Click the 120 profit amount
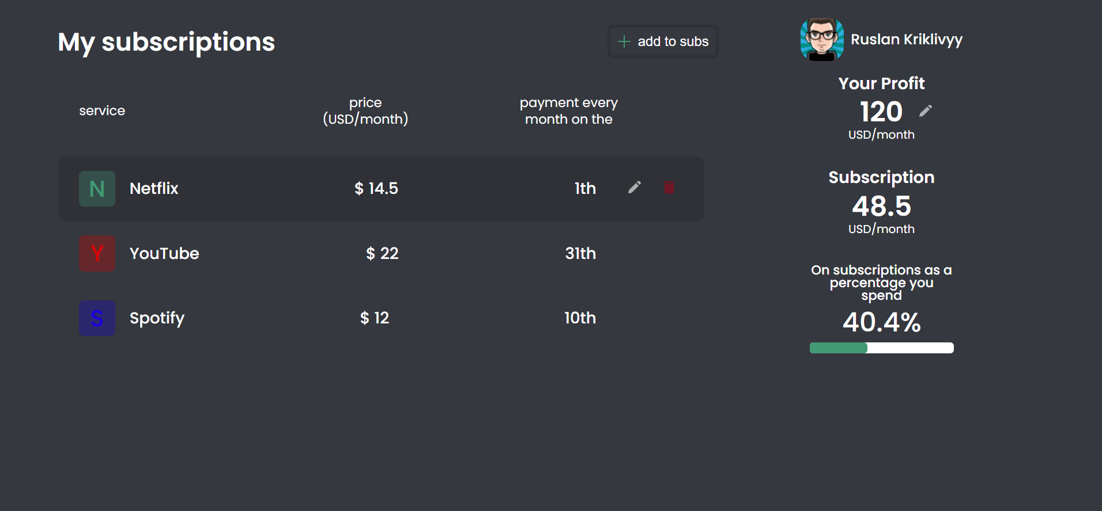This screenshot has height=511, width=1102. (x=881, y=112)
